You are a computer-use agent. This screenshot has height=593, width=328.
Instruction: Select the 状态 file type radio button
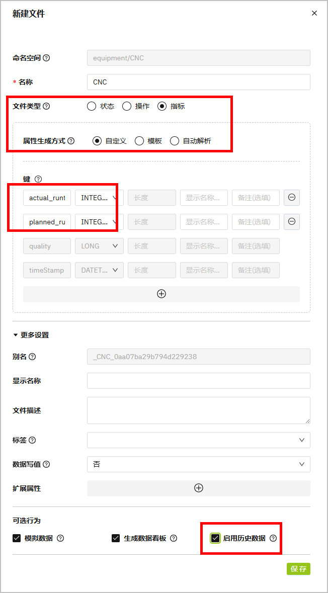pos(92,106)
